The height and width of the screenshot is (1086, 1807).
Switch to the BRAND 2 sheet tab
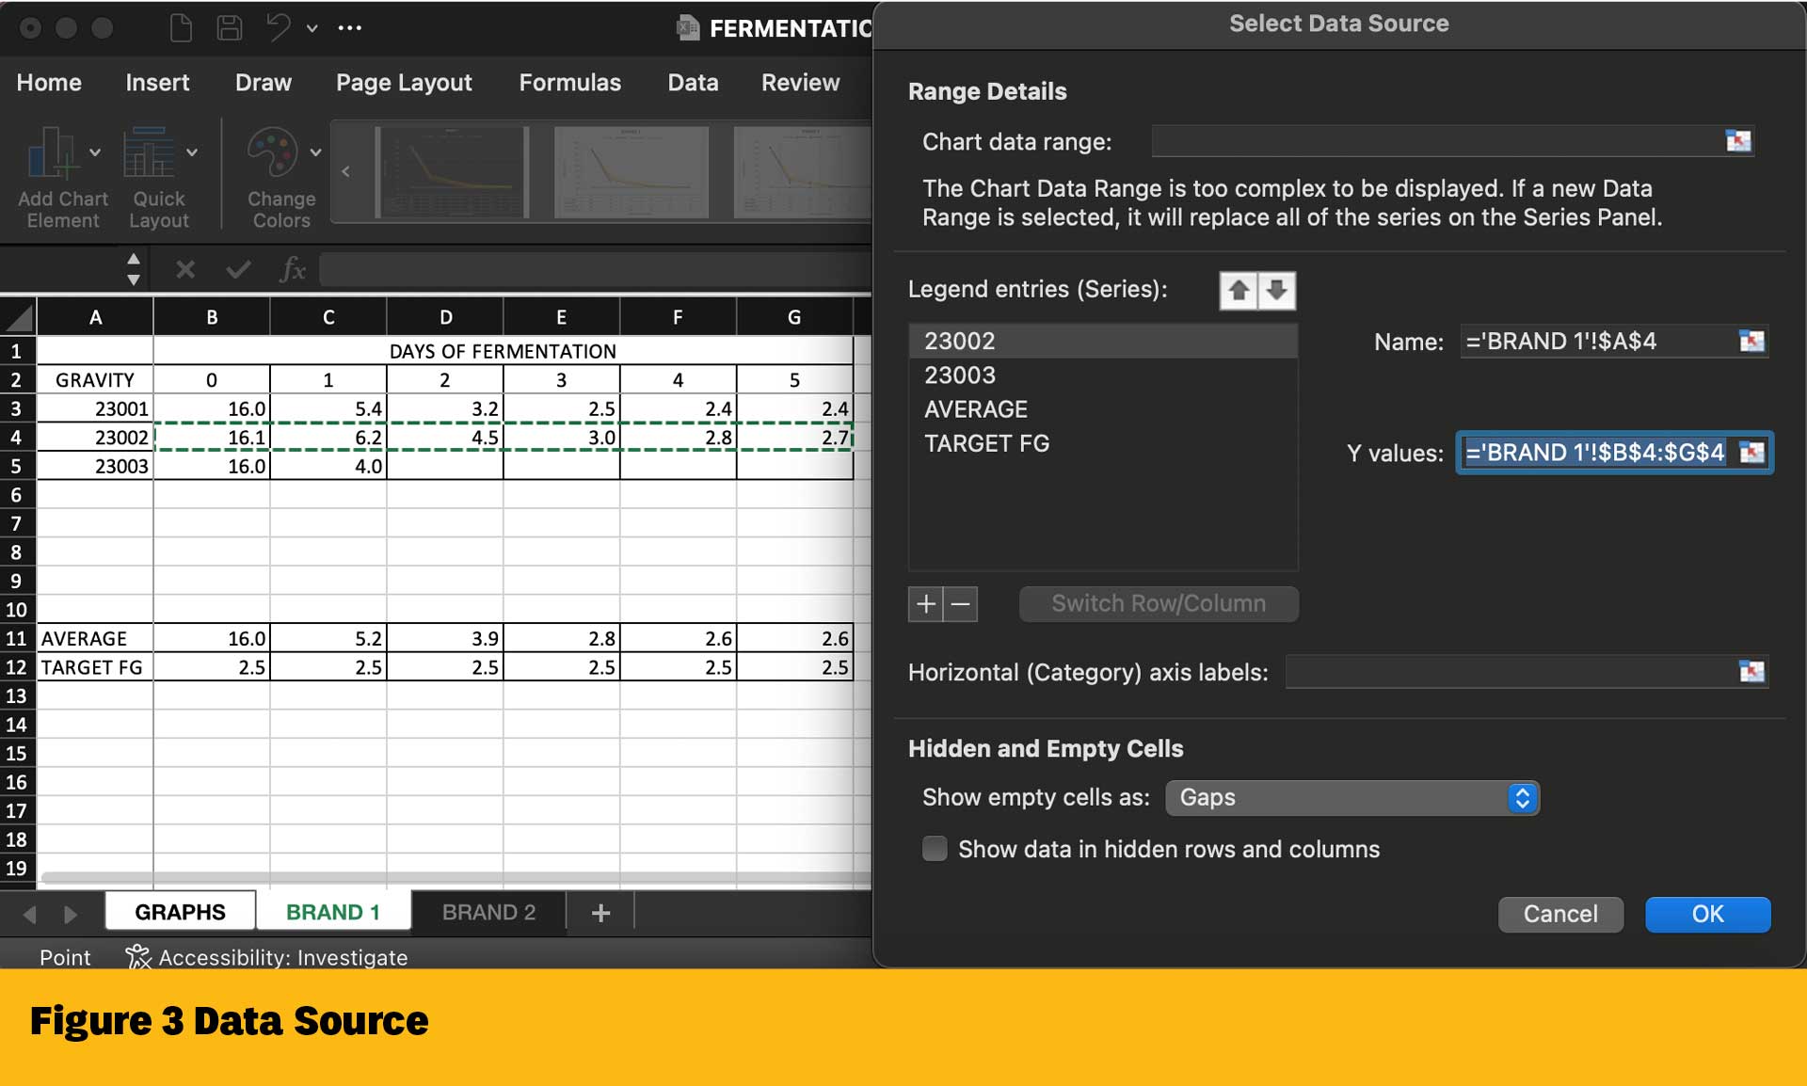(x=488, y=912)
